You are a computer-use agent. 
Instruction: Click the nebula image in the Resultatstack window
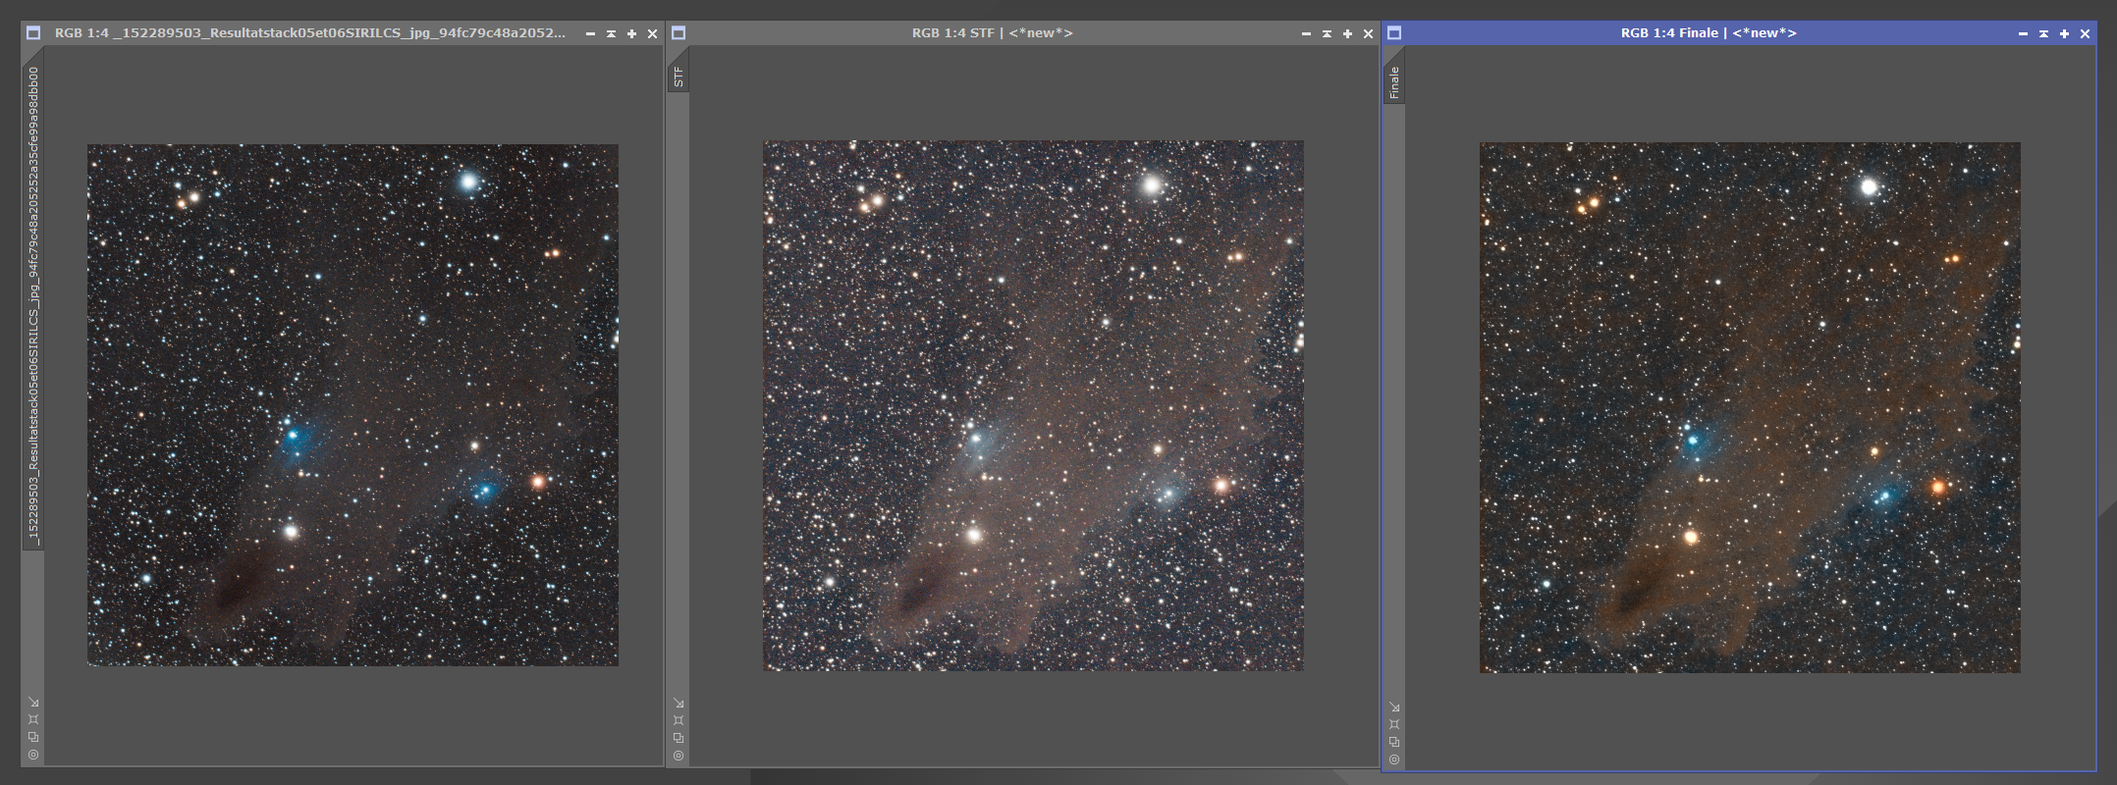point(353,405)
